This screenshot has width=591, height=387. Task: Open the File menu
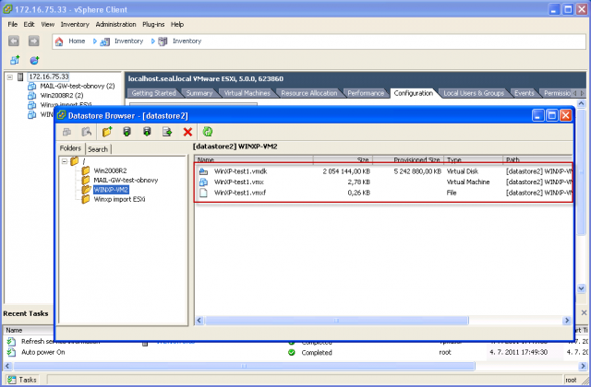[x=12, y=25]
